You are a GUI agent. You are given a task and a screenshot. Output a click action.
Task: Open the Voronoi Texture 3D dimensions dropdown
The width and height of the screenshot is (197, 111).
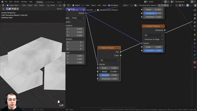(153, 35)
